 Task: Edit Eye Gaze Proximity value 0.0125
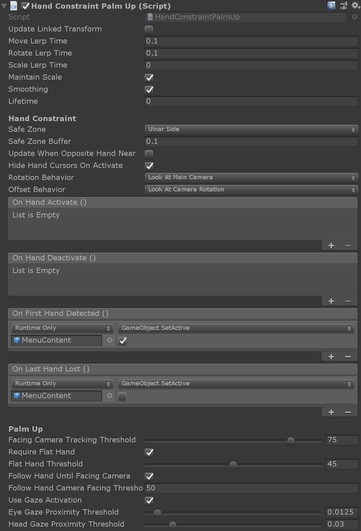[342, 512]
